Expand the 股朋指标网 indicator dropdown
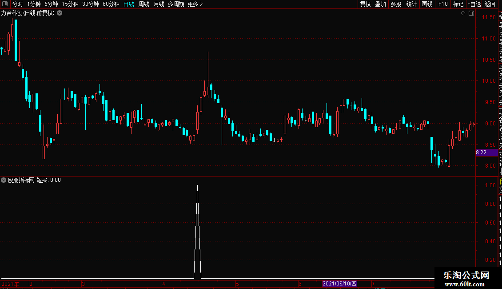 tap(4, 180)
